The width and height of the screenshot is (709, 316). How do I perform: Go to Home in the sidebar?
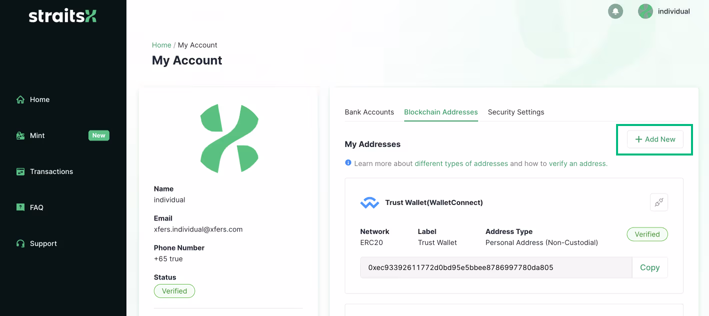coord(39,99)
